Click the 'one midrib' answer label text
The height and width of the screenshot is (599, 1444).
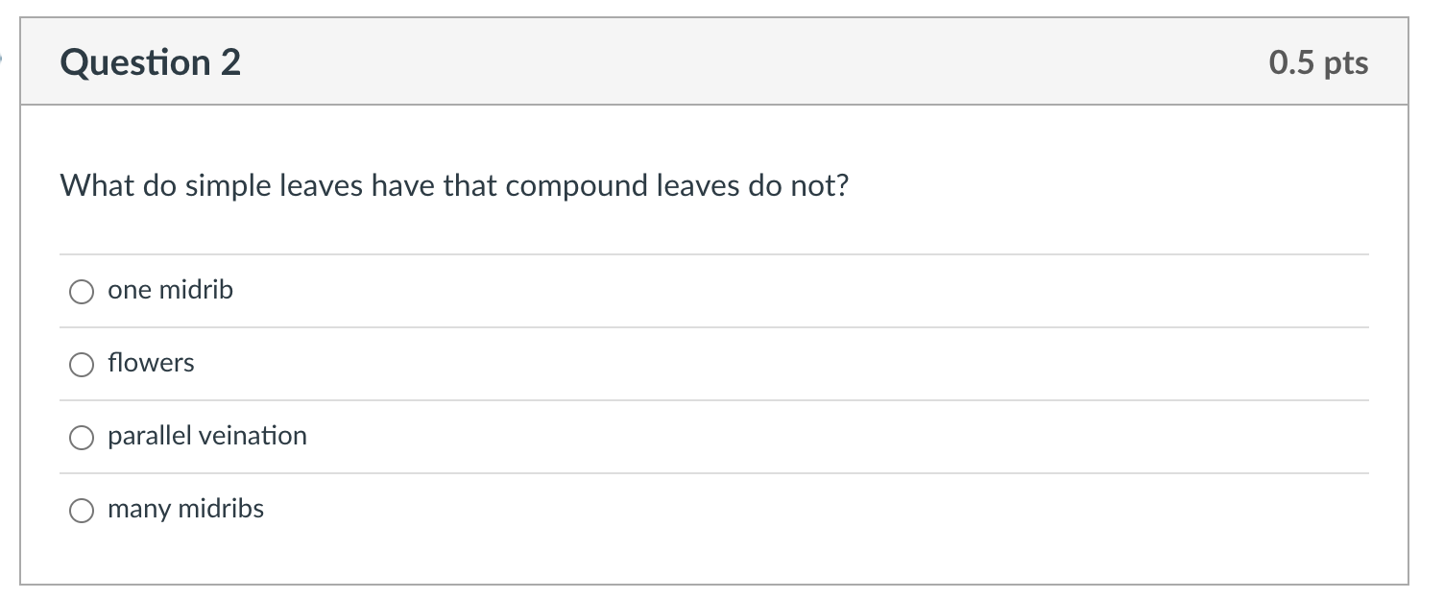point(170,290)
